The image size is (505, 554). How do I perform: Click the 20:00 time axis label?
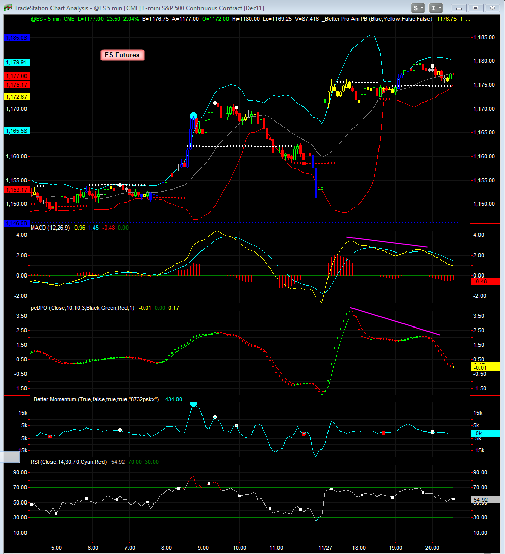[432, 548]
